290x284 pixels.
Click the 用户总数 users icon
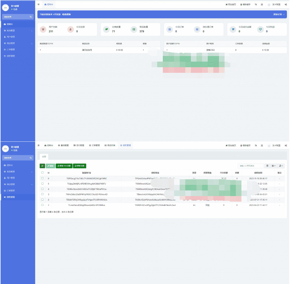[x=43, y=29]
